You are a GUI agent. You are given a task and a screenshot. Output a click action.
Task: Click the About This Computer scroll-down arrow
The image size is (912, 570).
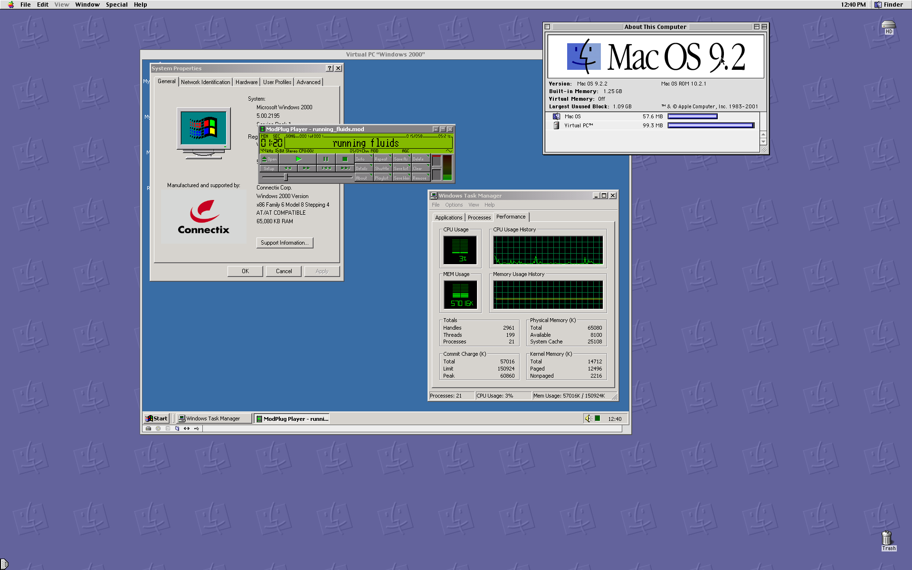(x=763, y=142)
